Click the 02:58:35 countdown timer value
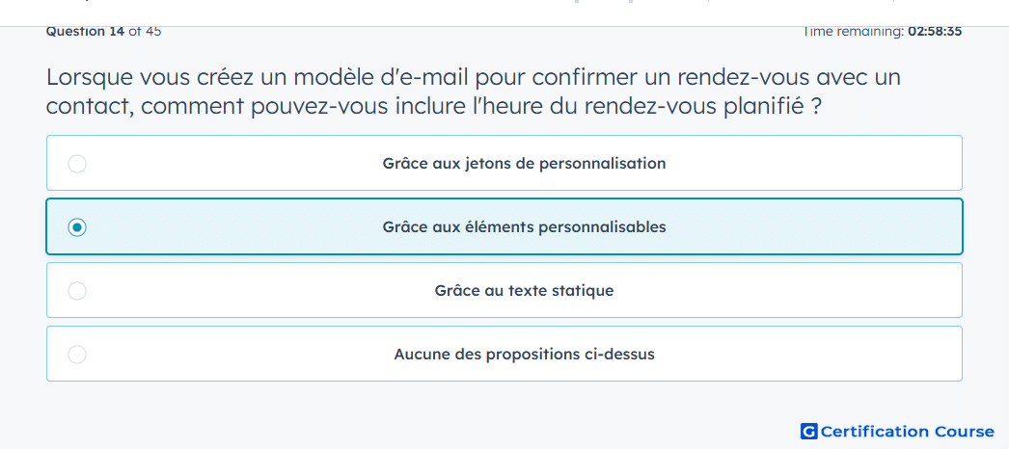Screen dimensions: 1009x449 pyautogui.click(x=935, y=32)
